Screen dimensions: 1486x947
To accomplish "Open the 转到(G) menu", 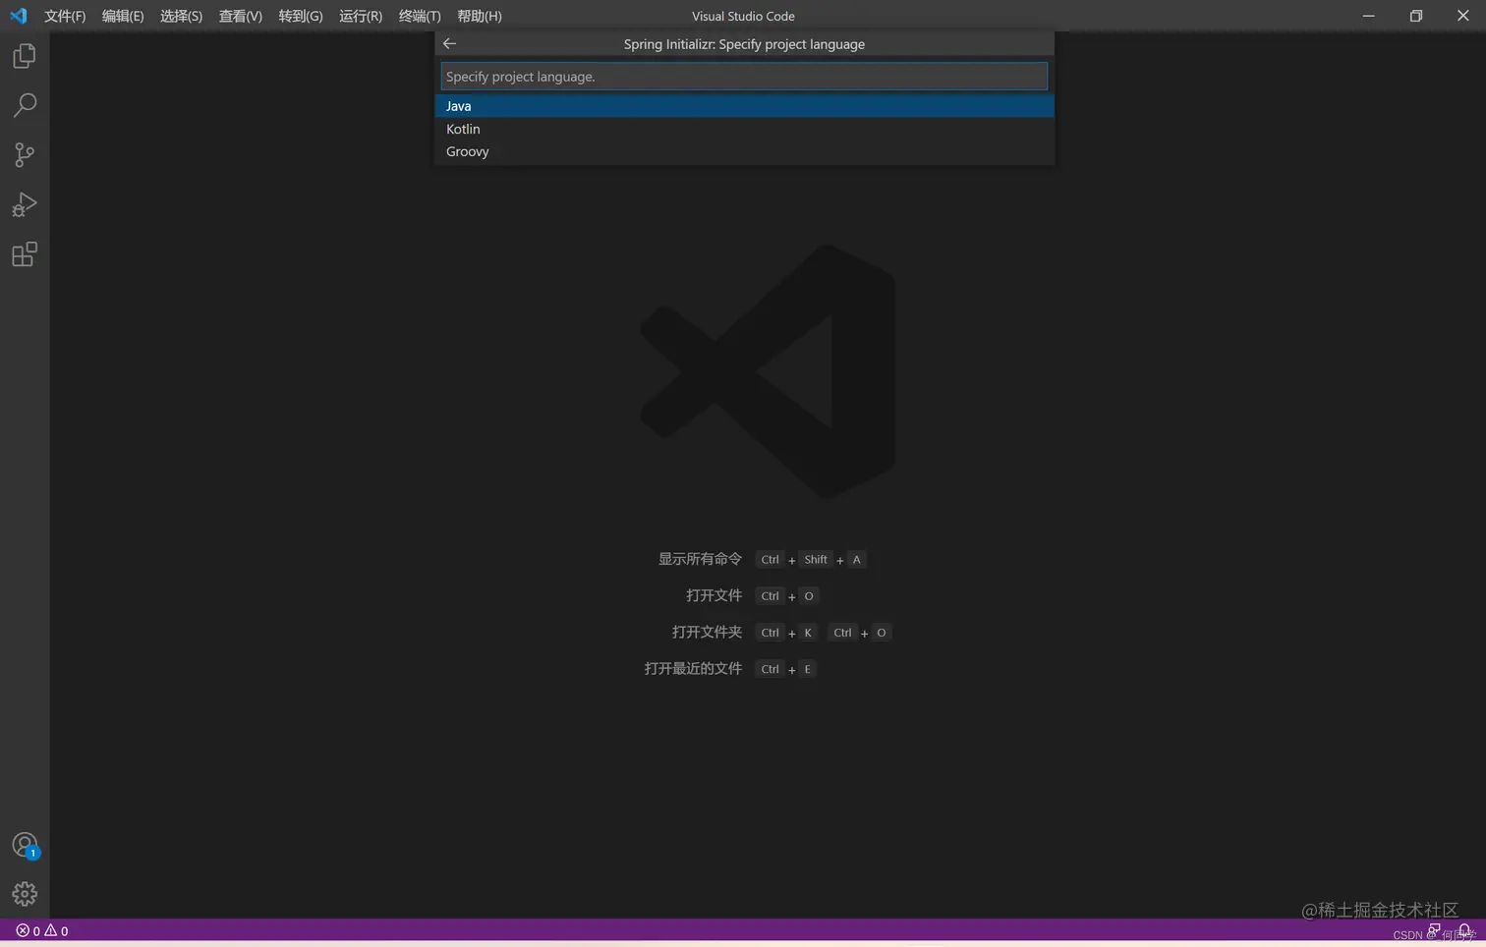I will (x=300, y=16).
